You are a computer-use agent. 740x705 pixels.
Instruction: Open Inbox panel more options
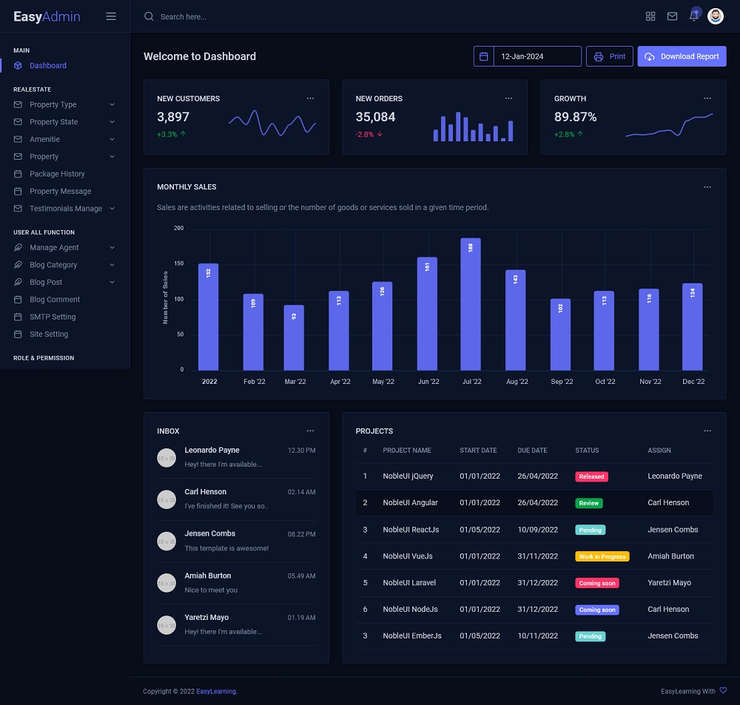coord(310,431)
